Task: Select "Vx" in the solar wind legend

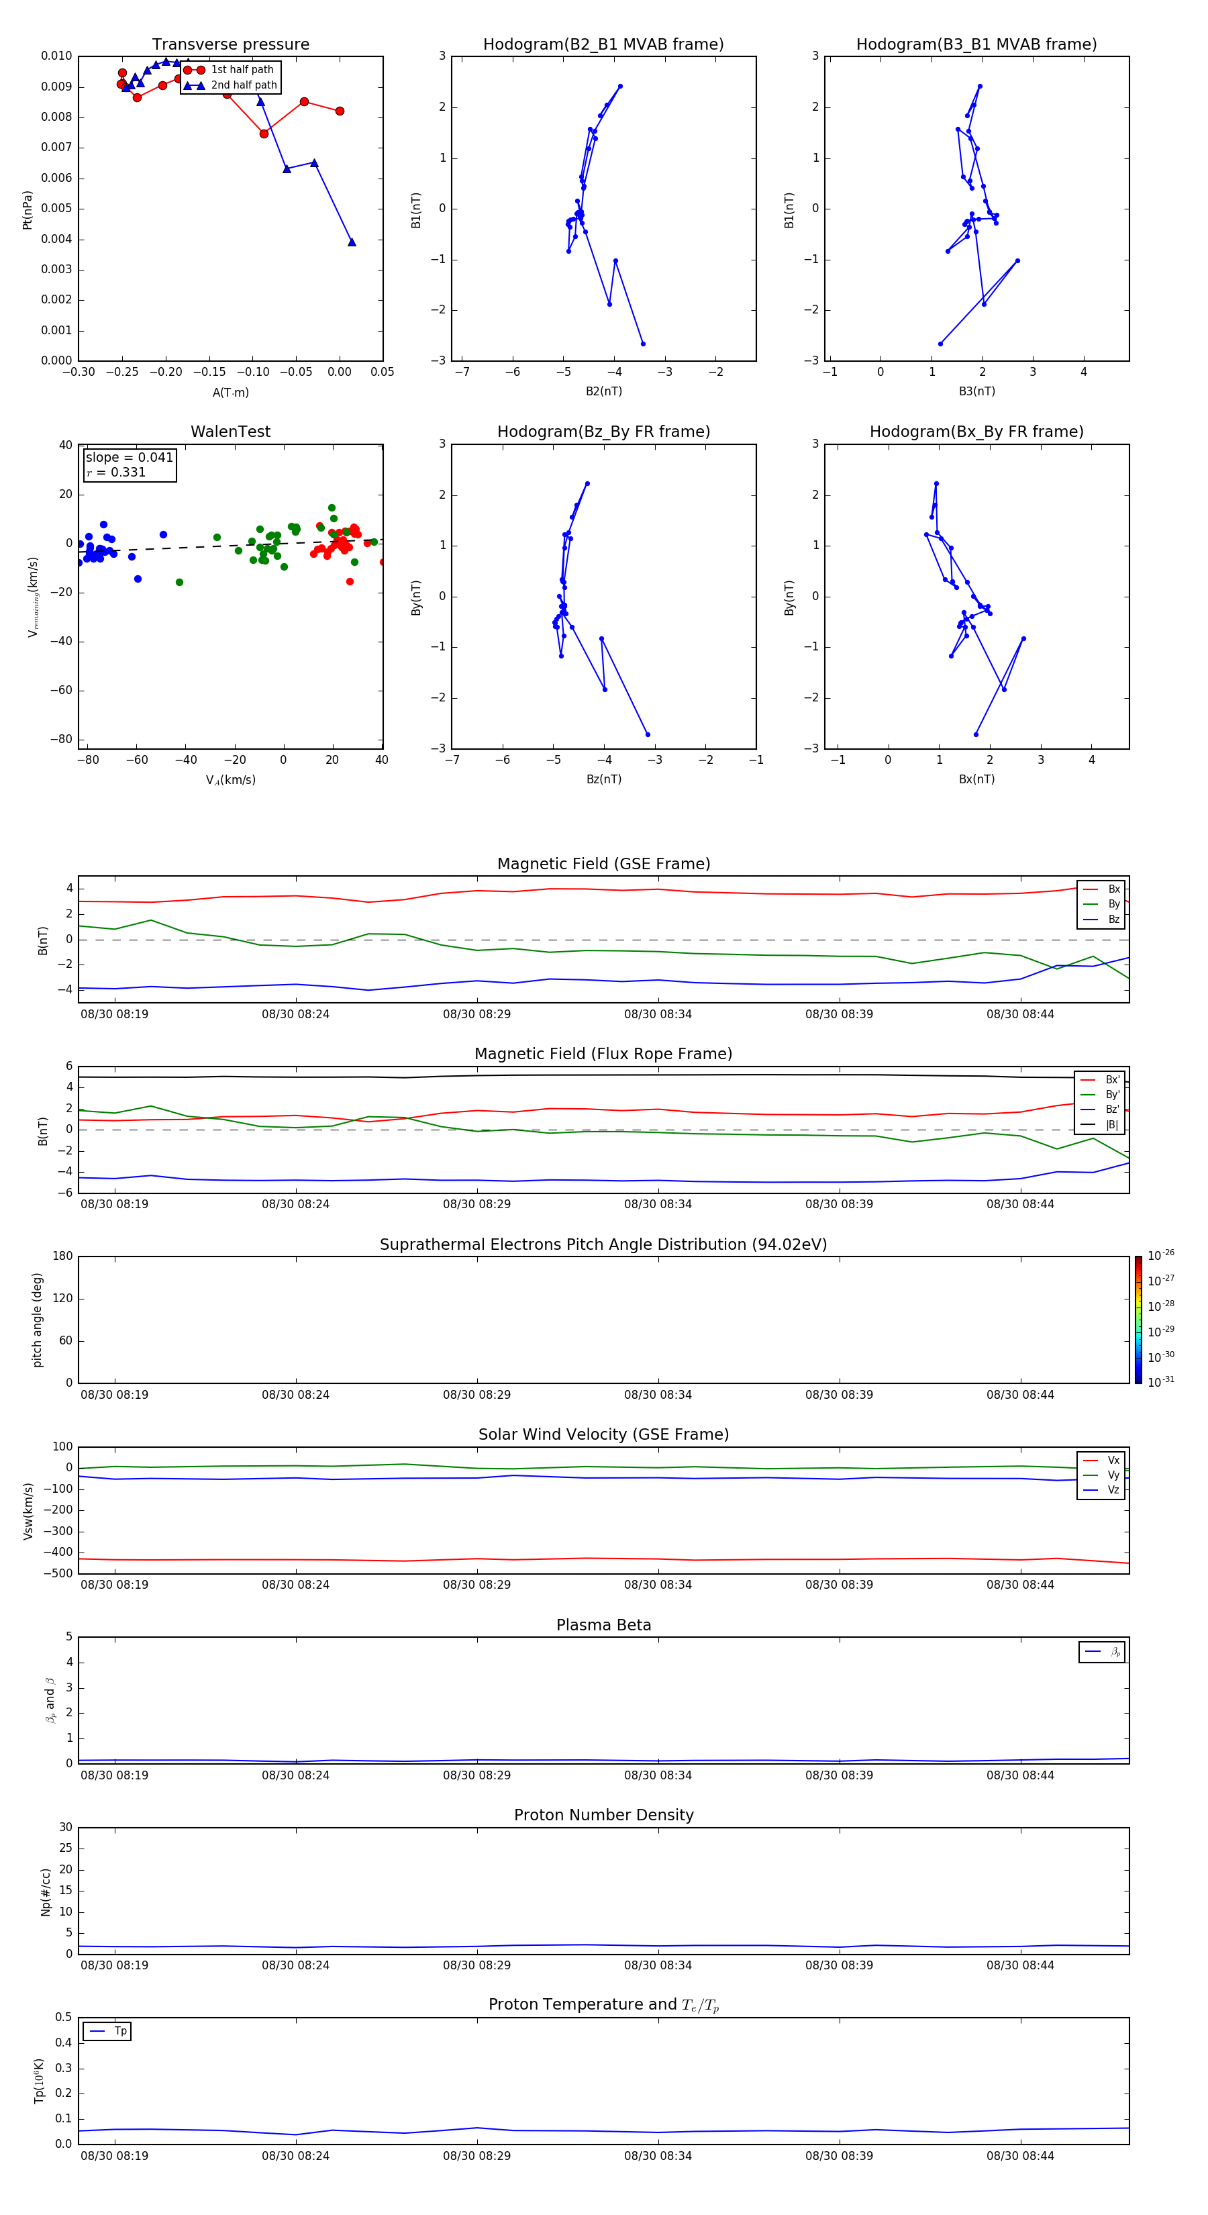Action: coord(1101,1460)
